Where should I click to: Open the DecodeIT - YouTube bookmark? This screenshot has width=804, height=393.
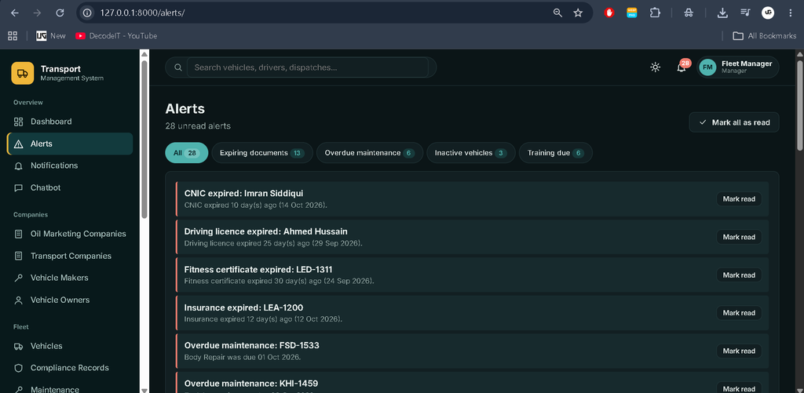coord(116,36)
